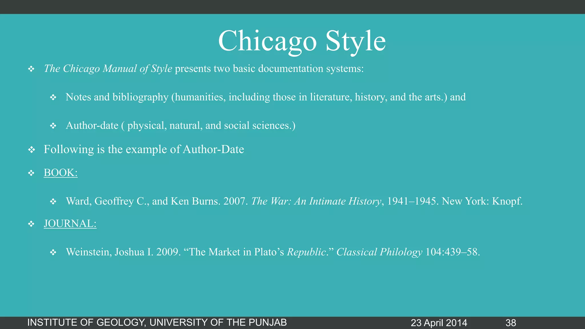Click the diamond bullet before 'Notes and bibliography'
The height and width of the screenshot is (329, 585).
coord(53,97)
